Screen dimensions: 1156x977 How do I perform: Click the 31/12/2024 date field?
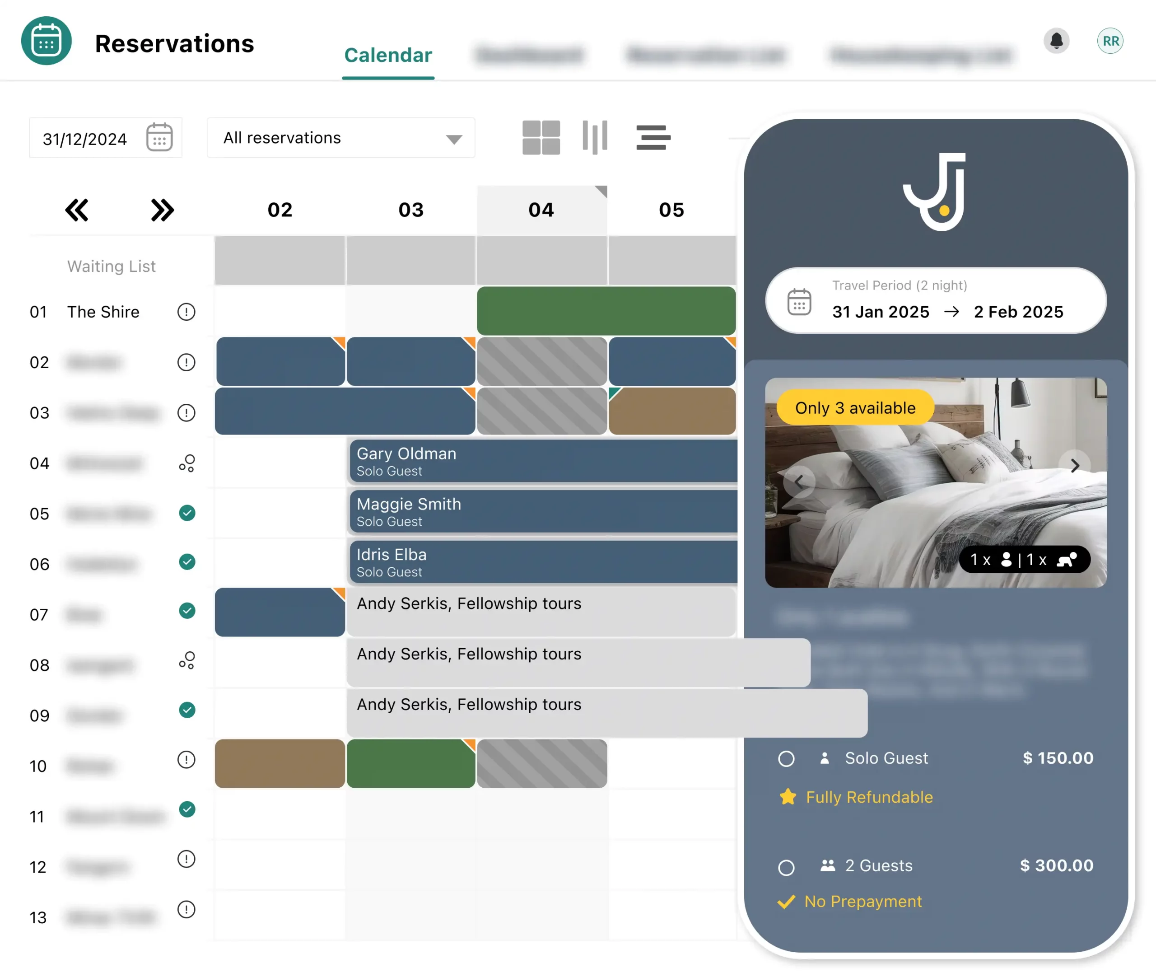[106, 138]
